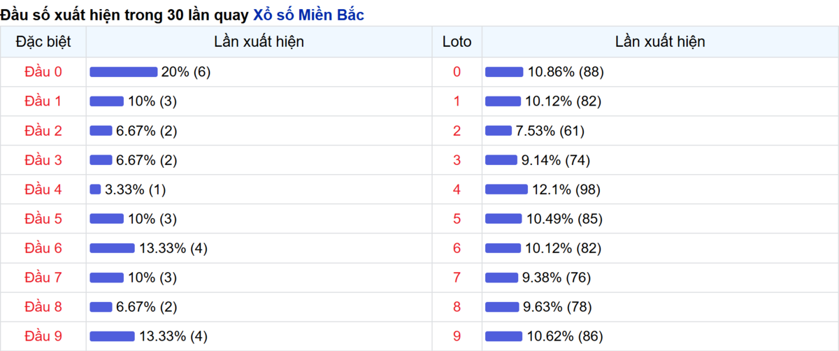Select Loto number 0 cell
The image size is (839, 351).
click(457, 72)
